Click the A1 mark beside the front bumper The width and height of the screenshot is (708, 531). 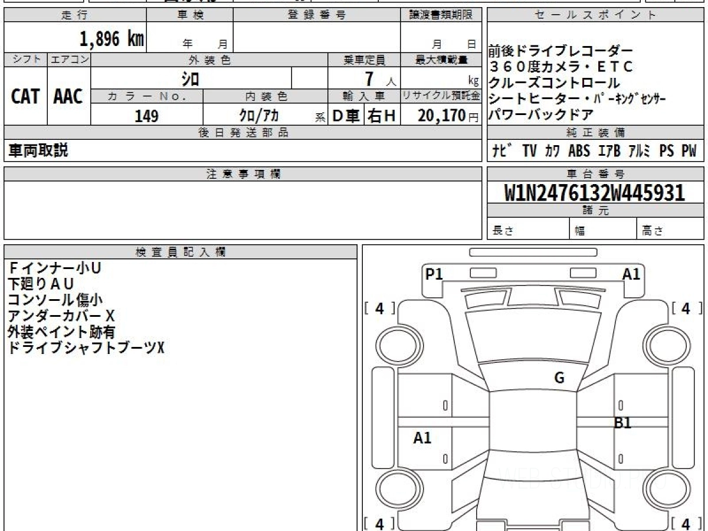point(631,274)
